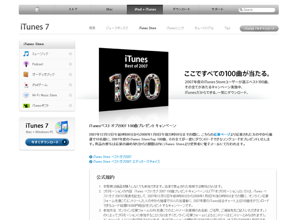Open iPodゲーム sidebar link
The height and width of the screenshot is (220, 293).
[x=40, y=85]
